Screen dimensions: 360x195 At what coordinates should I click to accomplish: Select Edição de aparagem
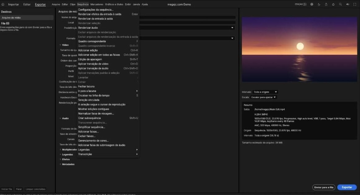pos(108,59)
